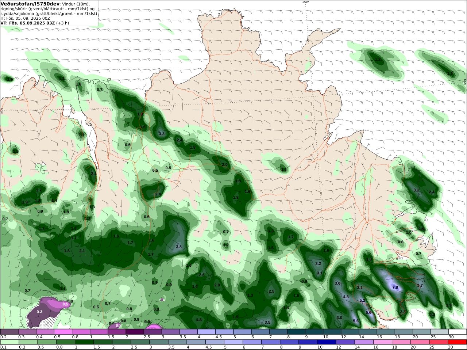Click the dark blue 10 swatch in rain legend
This screenshot has width=467, height=350.
[326, 342]
